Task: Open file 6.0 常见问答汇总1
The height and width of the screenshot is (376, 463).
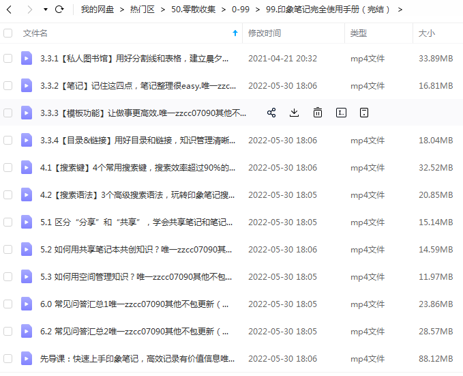Action: click(x=134, y=304)
